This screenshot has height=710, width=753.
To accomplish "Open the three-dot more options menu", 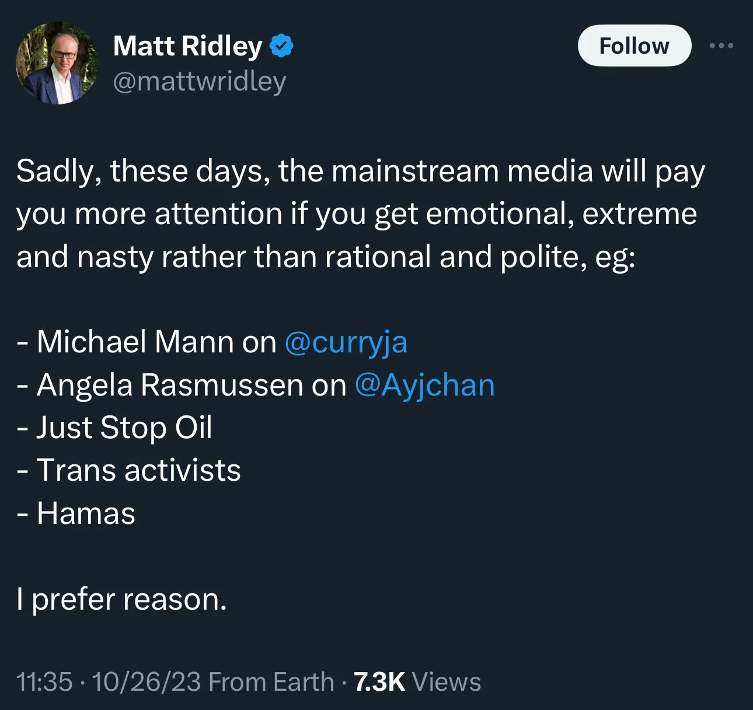I will pos(721,46).
